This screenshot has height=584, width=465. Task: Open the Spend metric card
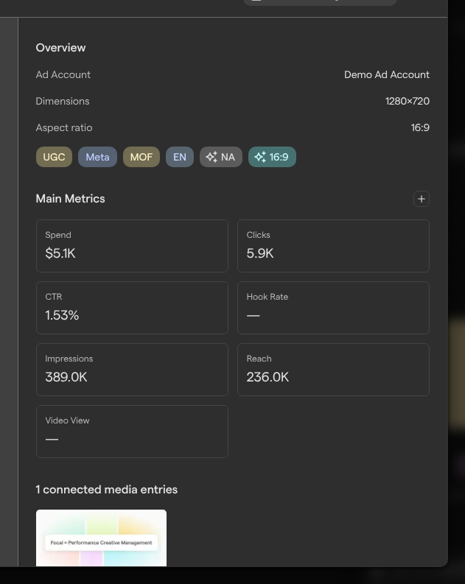132,246
